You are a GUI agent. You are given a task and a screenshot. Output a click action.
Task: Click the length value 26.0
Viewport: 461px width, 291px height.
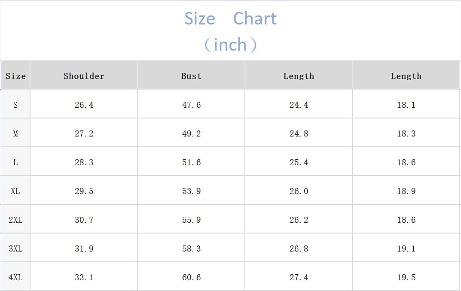[x=299, y=191]
